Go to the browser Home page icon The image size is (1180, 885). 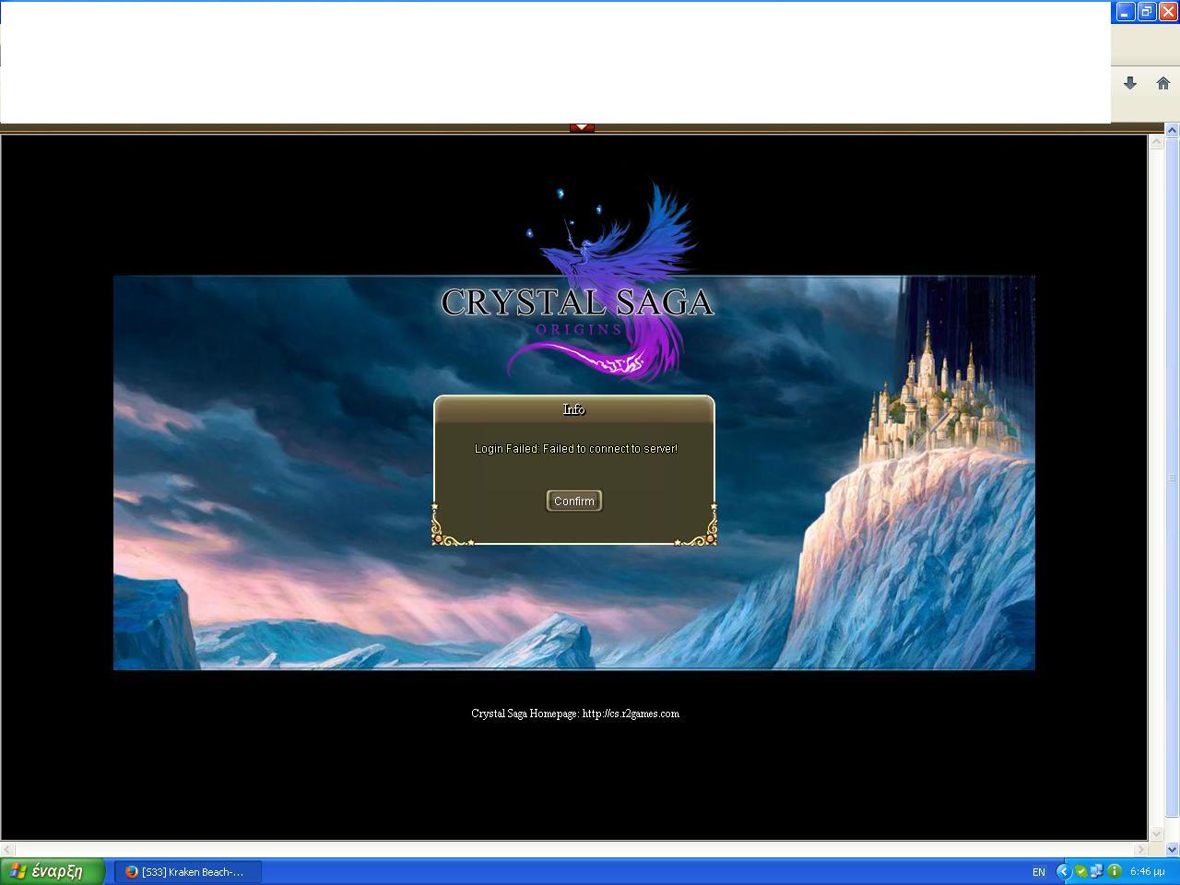(1162, 83)
